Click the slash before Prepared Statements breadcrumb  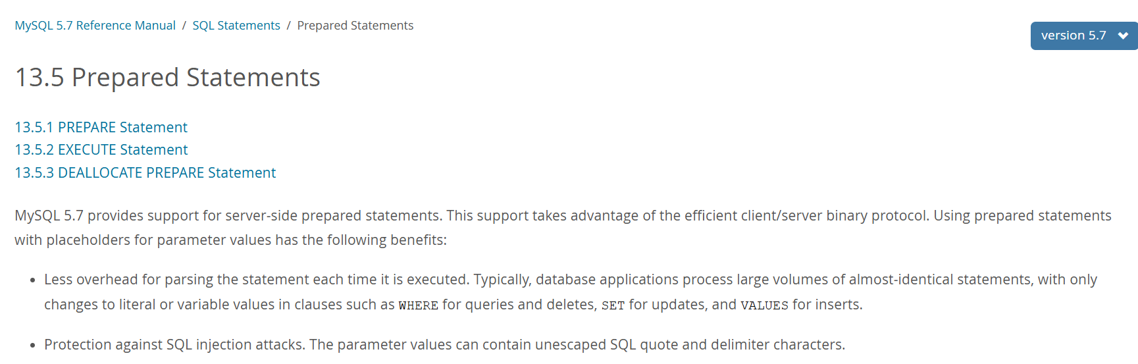(288, 26)
